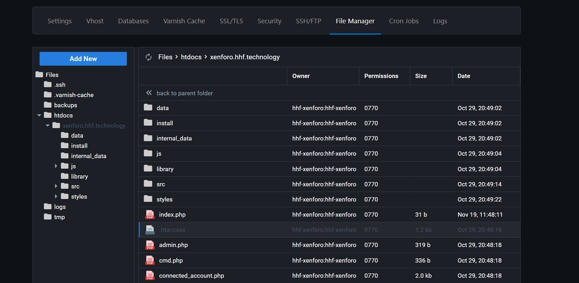Viewport: 579px width, 283px height.
Task: Click the 2.0 kb size cell
Action: [423, 276]
